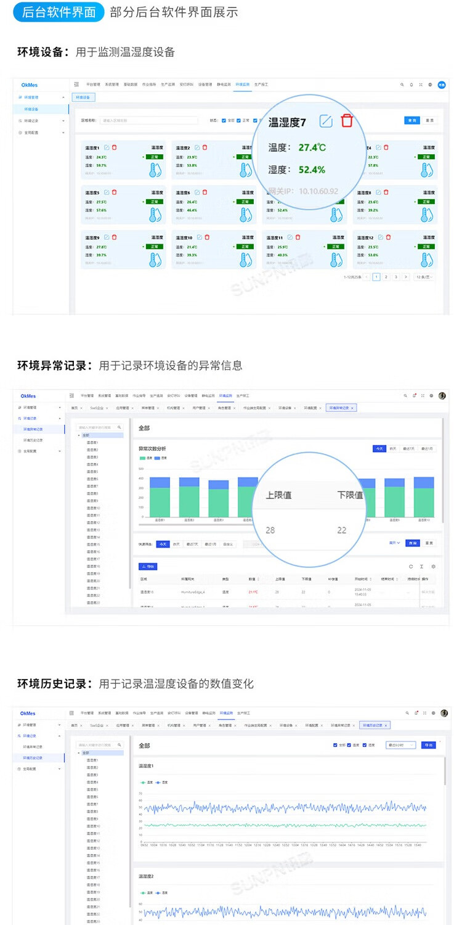Viewport: 462px width, 925px height.
Task: Click the 展开 expander in the abnormal records filter
Action: click(x=394, y=543)
